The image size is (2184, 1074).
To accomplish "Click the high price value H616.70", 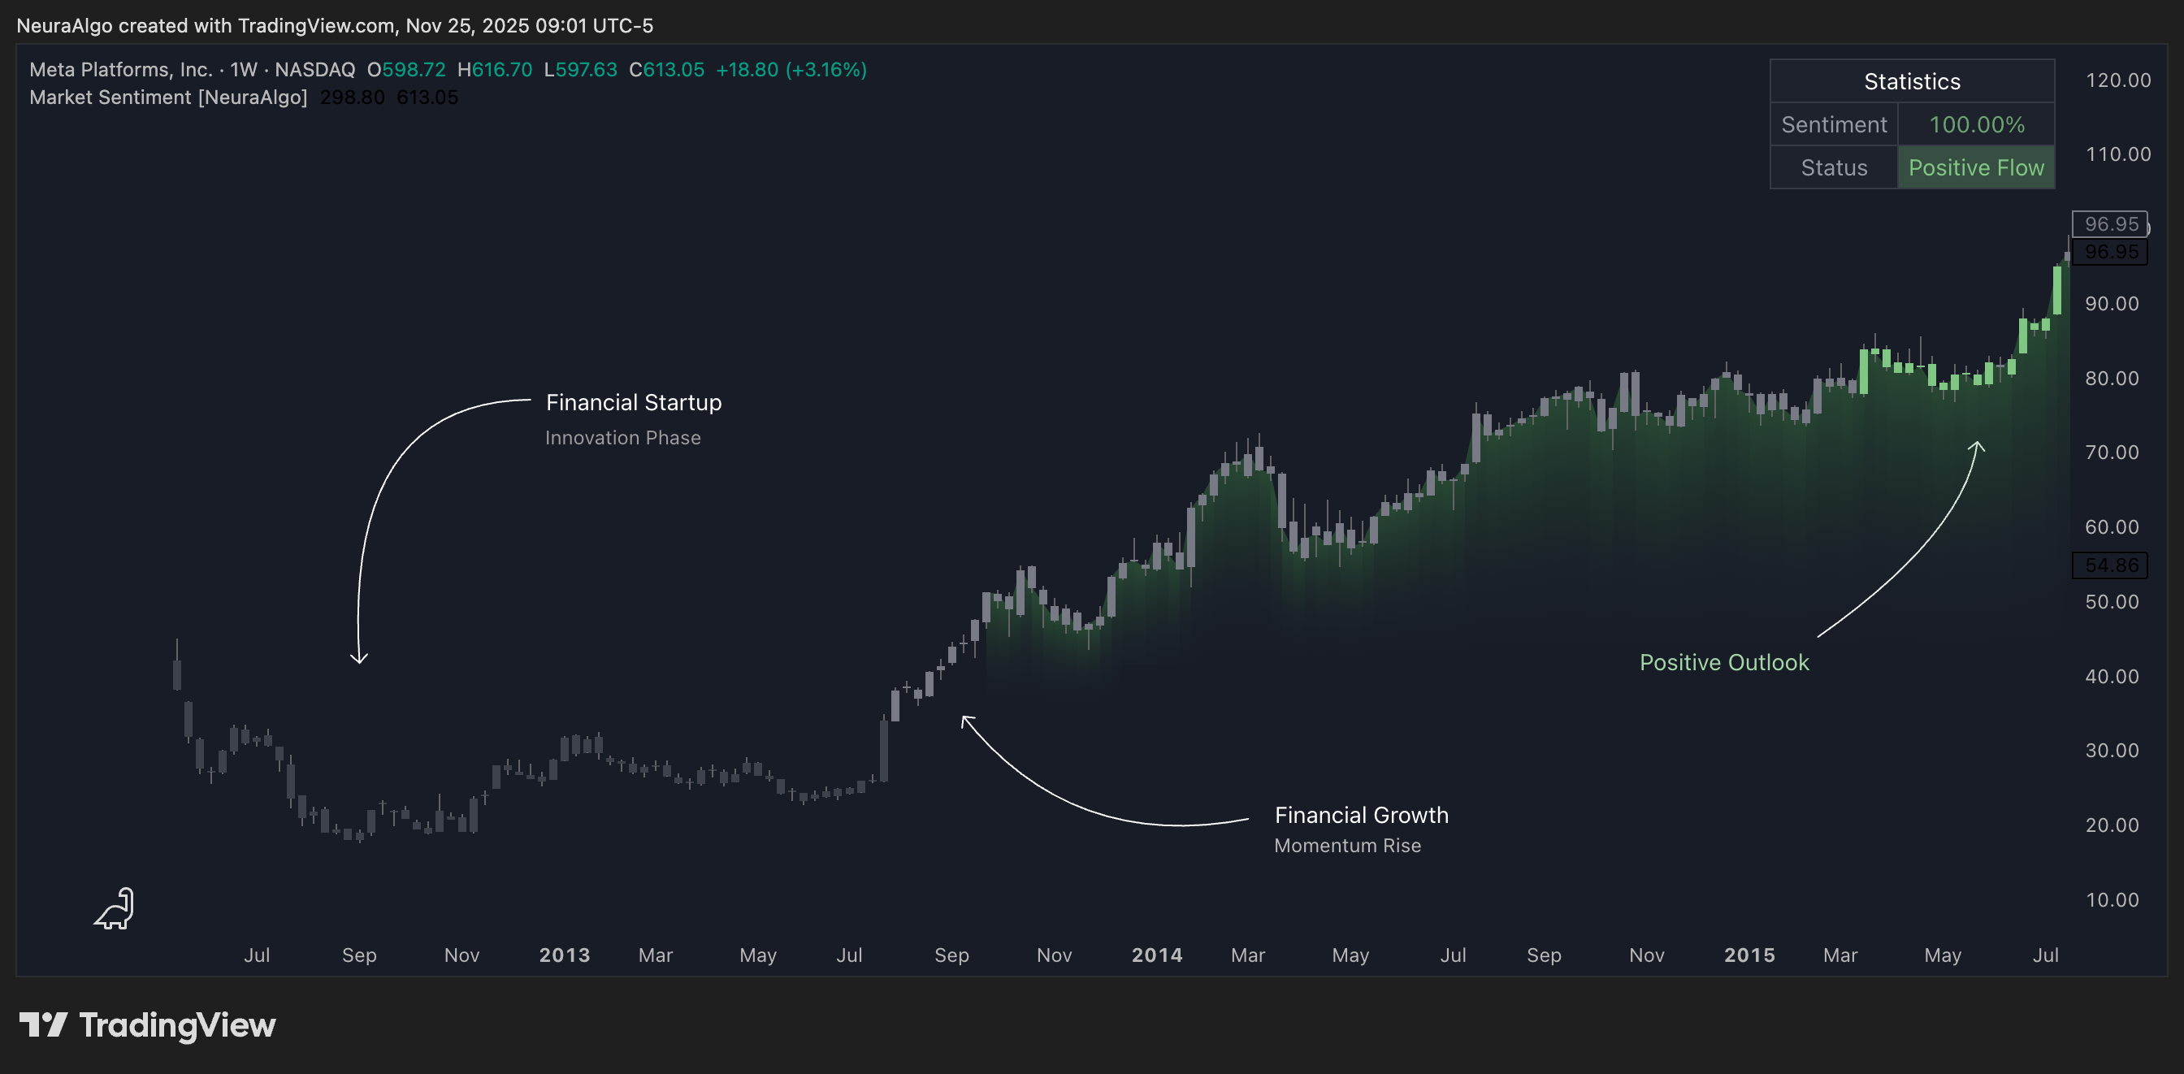I will (494, 70).
